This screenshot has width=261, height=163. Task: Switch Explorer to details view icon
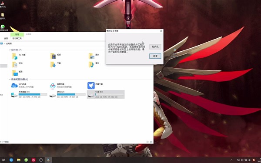(147, 142)
